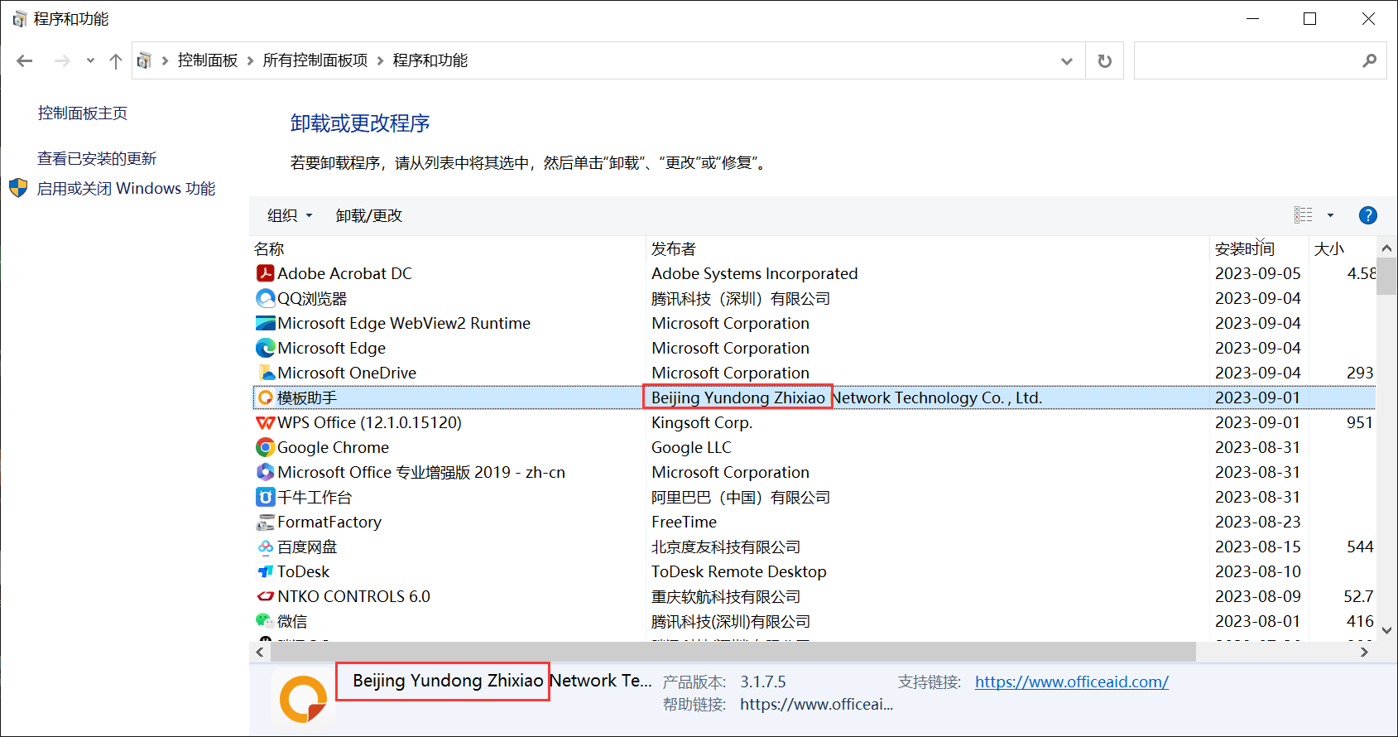Go back with the left arrow

click(x=25, y=60)
